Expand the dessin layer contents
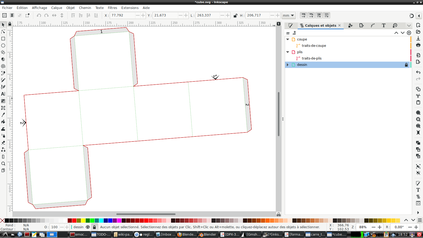Image resolution: width=423 pixels, height=238 pixels. (x=287, y=65)
